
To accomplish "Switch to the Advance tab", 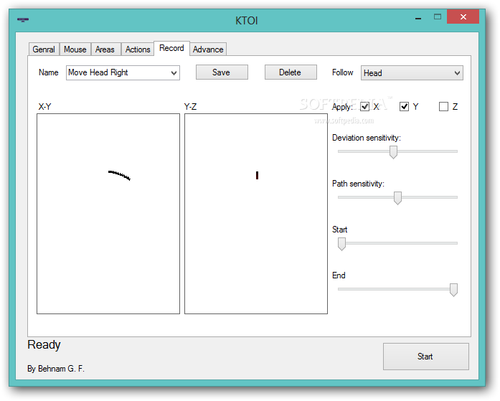I will 208,49.
